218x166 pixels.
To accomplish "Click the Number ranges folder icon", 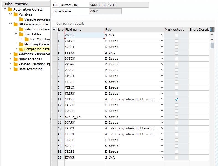I will coord(16,59).
